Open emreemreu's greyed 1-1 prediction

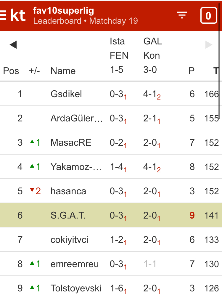coord(150,264)
